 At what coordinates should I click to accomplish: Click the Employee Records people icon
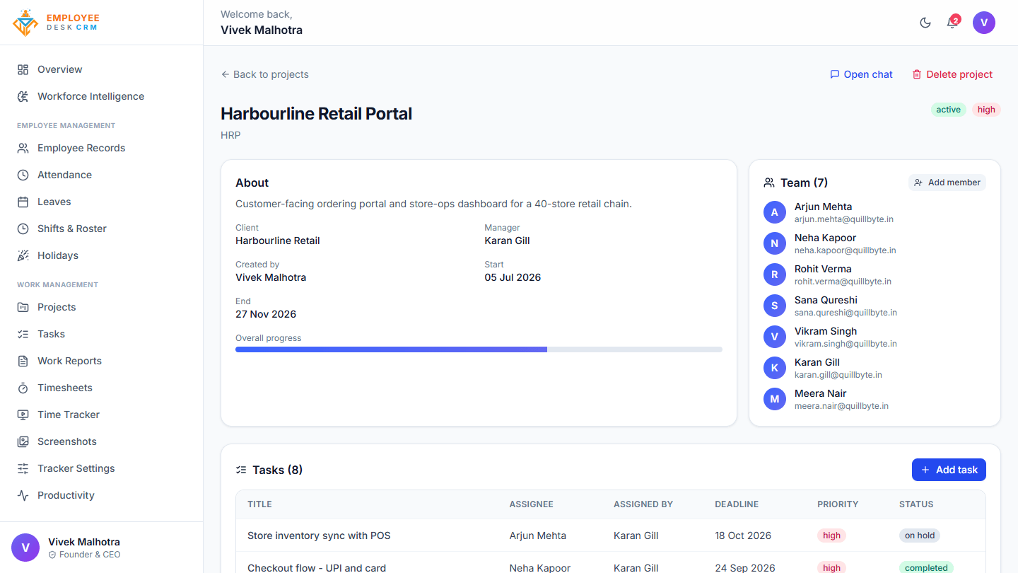point(23,148)
